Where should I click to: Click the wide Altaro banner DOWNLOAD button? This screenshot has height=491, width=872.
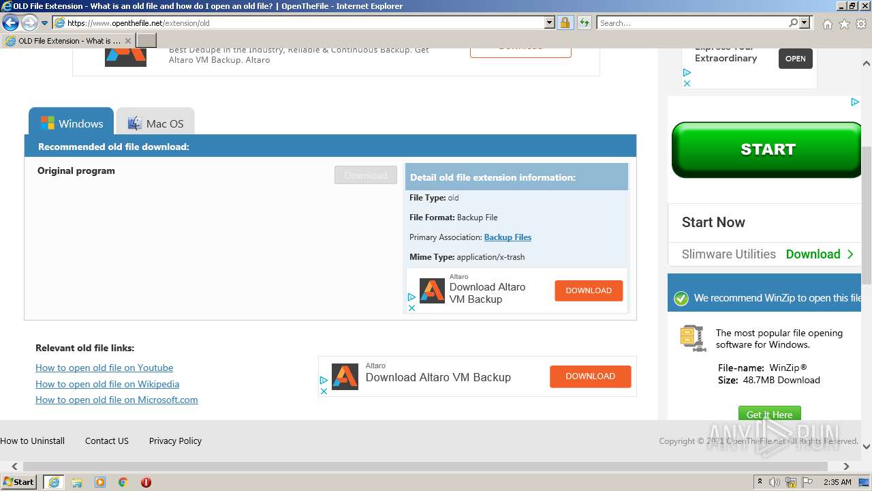[x=591, y=376]
